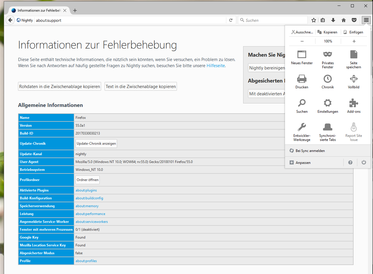The width and height of the screenshot is (373, 274).
Task: Reset zoom by clicking 100%
Action: point(328,41)
